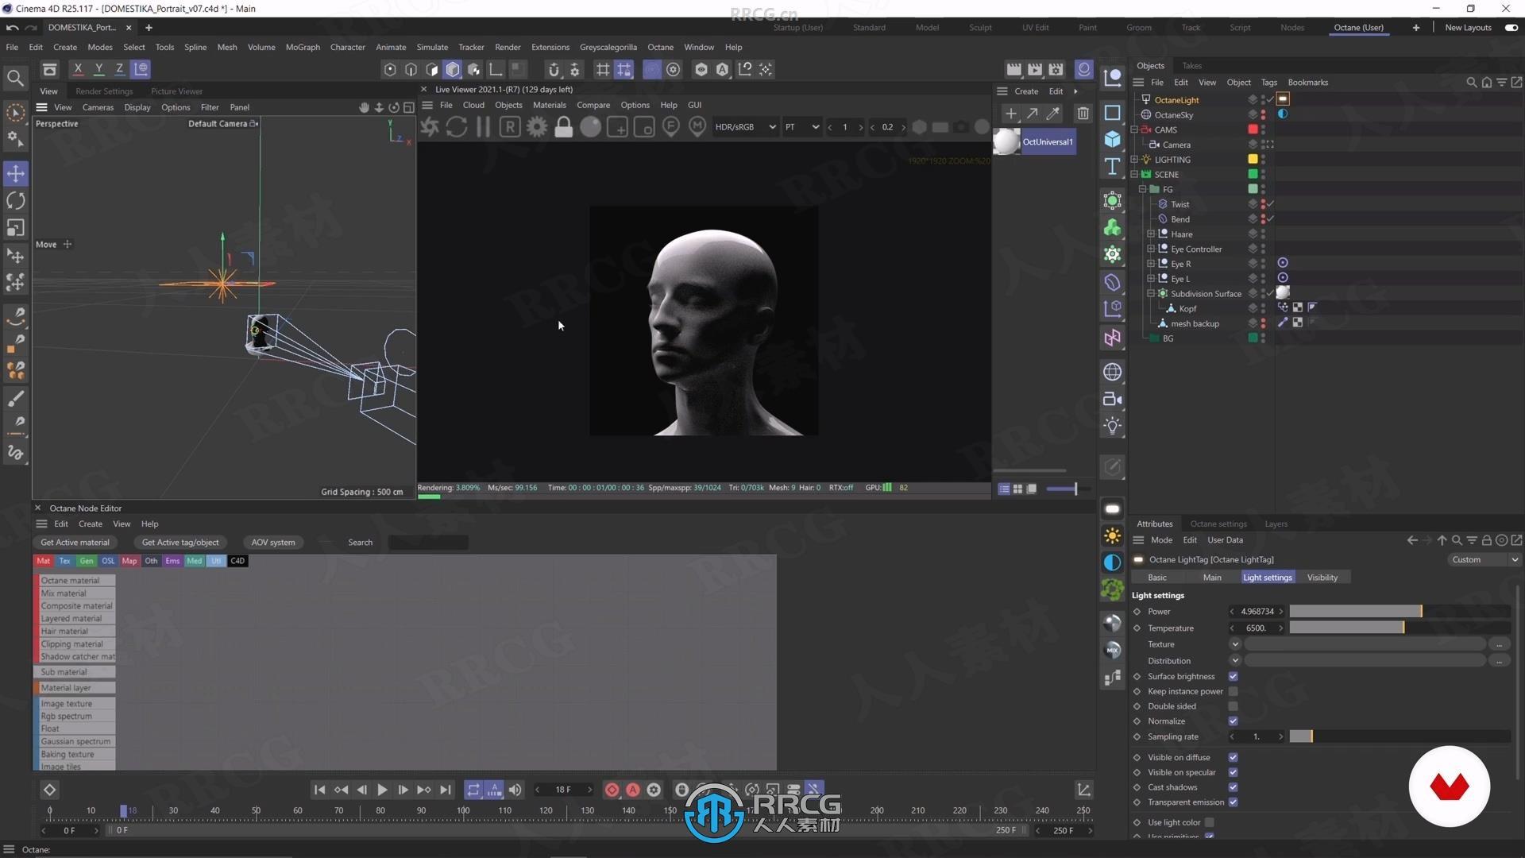Screen dimensions: 1525x858
Task: Restart render in Live Viewer
Action: (x=457, y=126)
